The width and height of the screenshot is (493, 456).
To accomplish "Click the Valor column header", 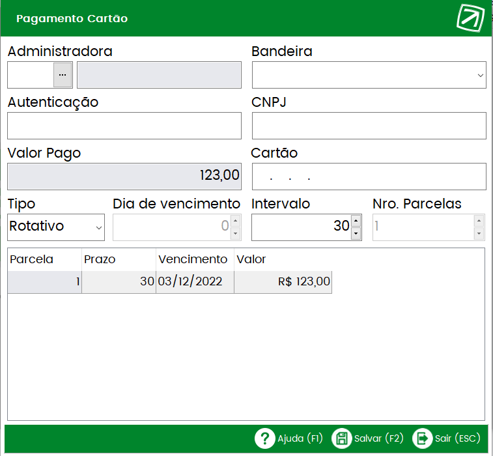I will (283, 259).
